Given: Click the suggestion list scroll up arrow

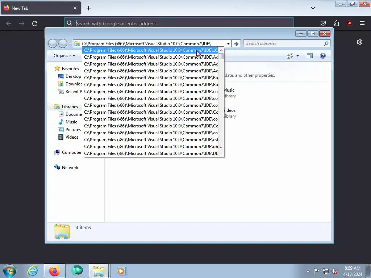Looking at the screenshot, I should click(221, 50).
